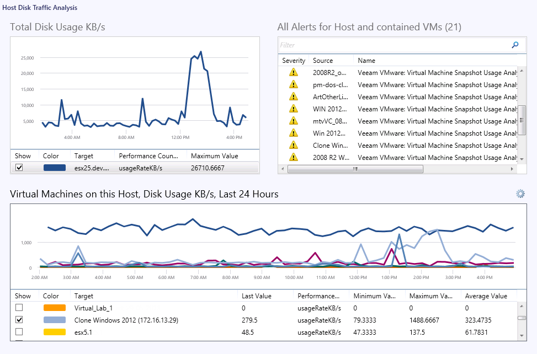Enable the Show checkbox for Virtual_Lab_1
The width and height of the screenshot is (537, 354).
point(19,308)
